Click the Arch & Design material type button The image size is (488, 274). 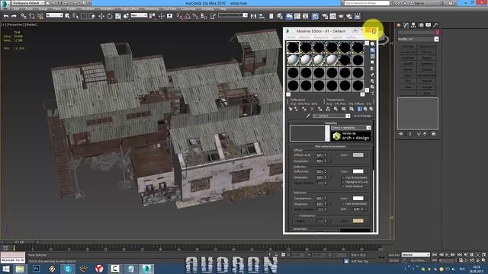pos(363,116)
